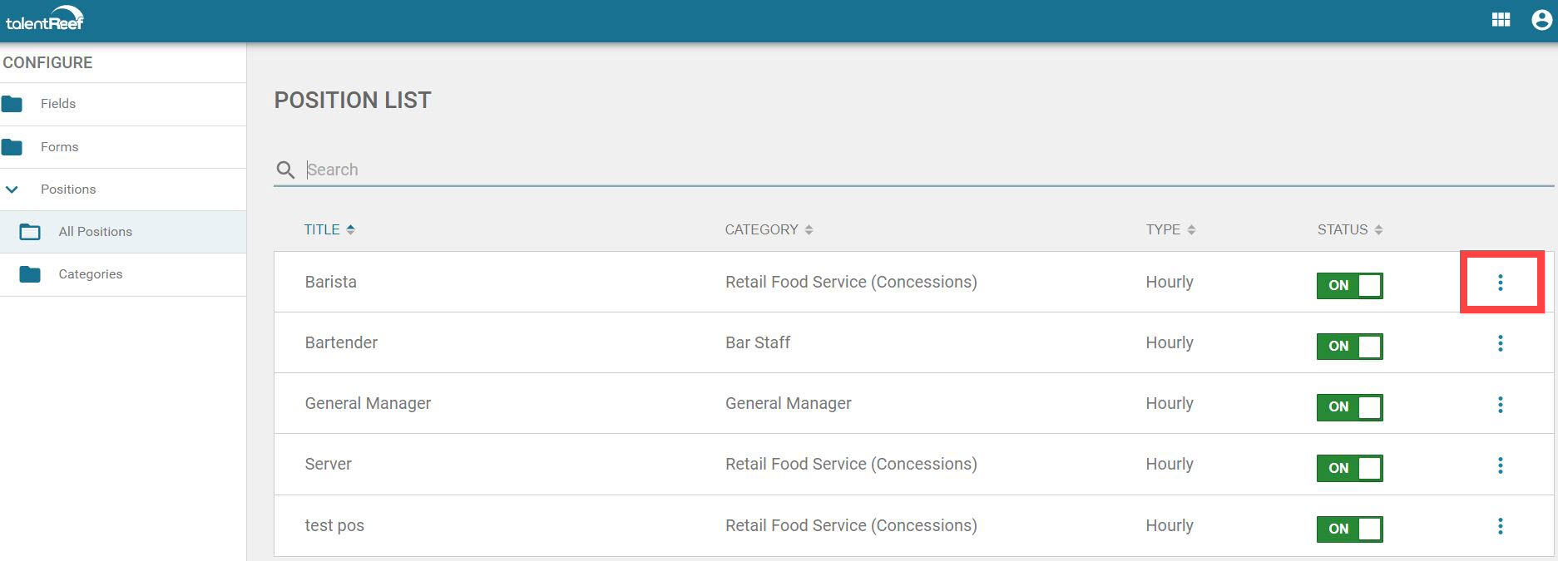Click inside the Search input field
Image resolution: width=1558 pixels, height=561 pixels.
click(x=499, y=170)
